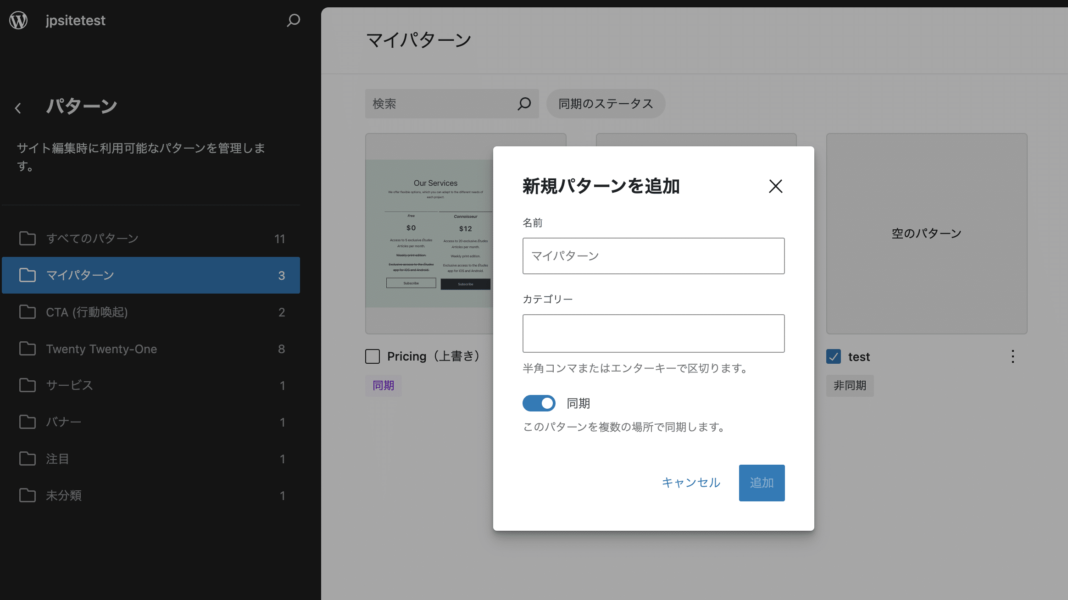Viewport: 1068px width, 600px height.
Task: Open the sidebar search icon
Action: click(294, 20)
